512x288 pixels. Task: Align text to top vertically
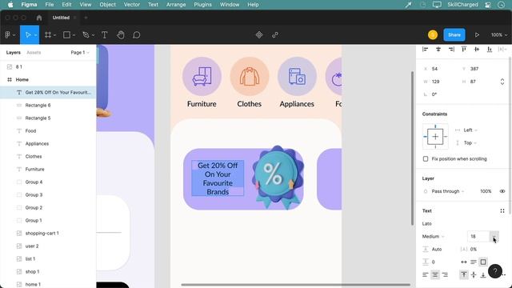pyautogui.click(x=464, y=275)
